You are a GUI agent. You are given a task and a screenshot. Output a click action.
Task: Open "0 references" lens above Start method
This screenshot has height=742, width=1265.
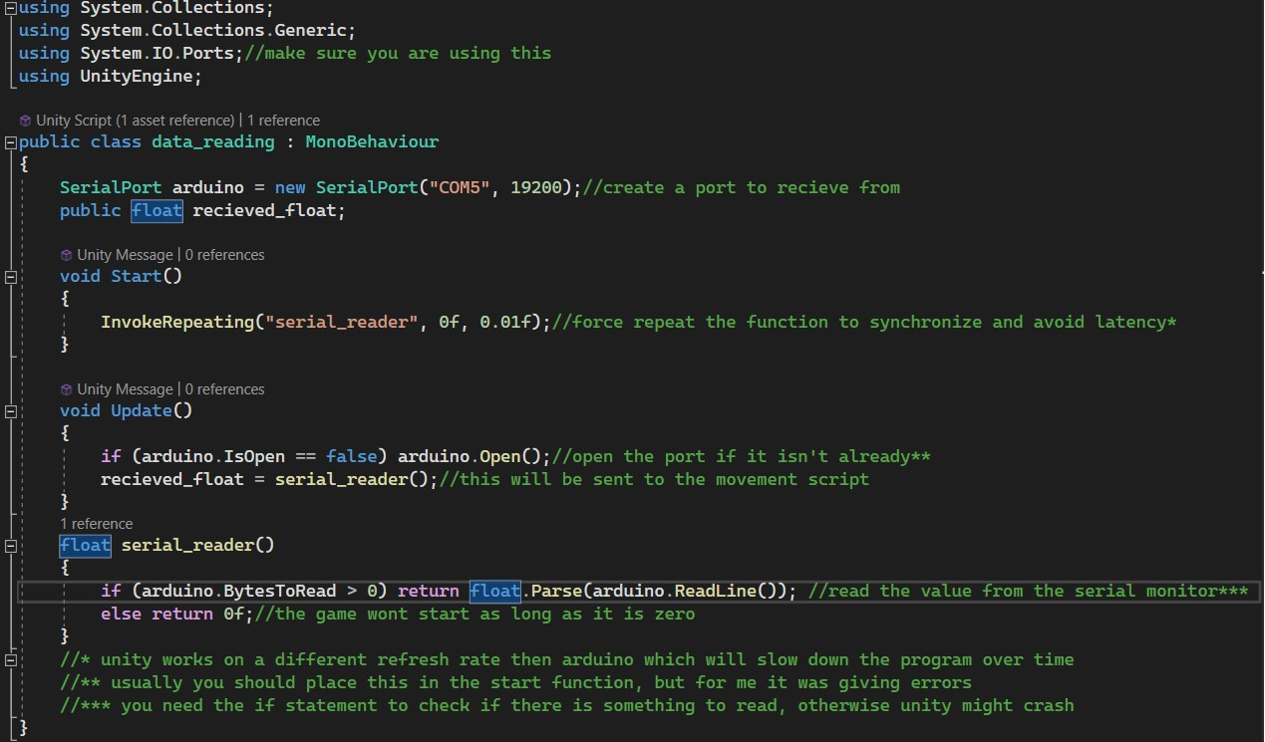click(224, 255)
